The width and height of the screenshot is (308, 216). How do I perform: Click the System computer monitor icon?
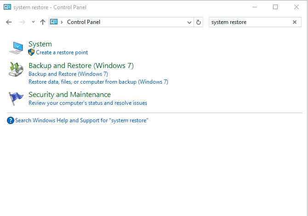click(x=17, y=47)
